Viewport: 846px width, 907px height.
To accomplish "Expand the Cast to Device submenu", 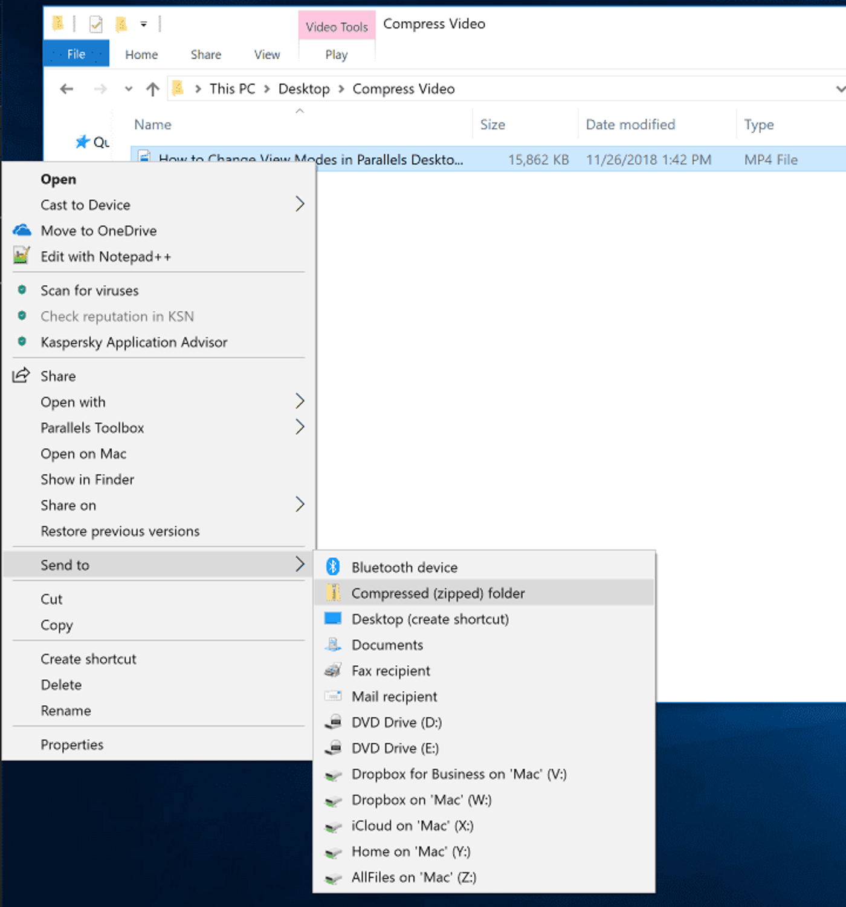I will (300, 204).
